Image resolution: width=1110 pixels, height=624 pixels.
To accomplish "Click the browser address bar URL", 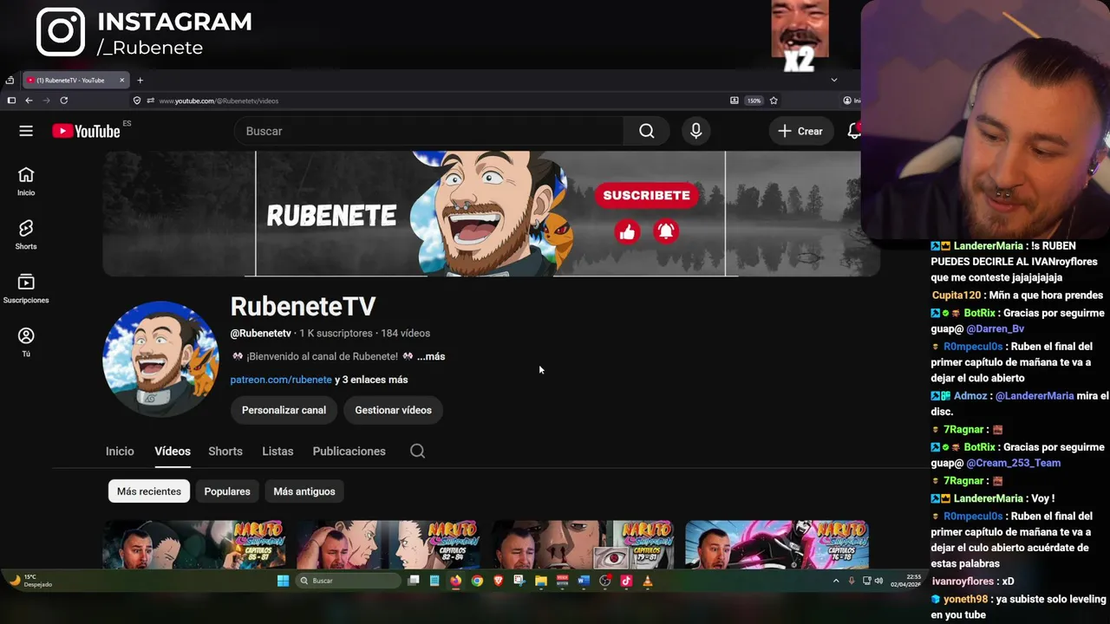I will (x=219, y=101).
